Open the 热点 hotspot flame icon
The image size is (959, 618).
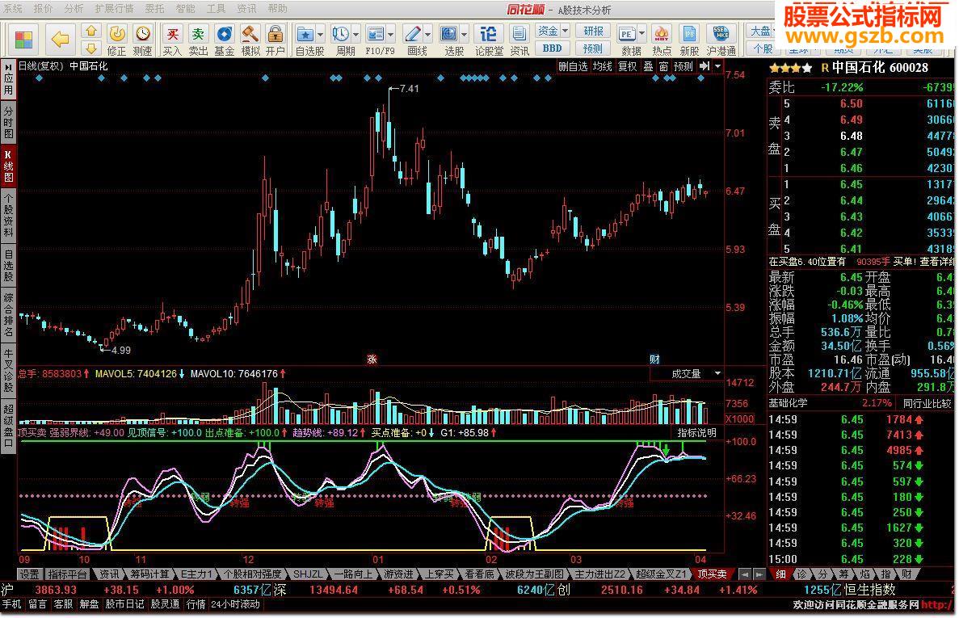[x=661, y=34]
